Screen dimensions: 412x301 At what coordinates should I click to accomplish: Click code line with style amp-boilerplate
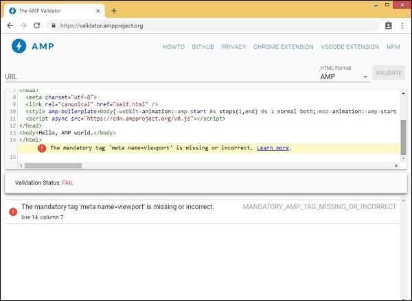coord(211,111)
